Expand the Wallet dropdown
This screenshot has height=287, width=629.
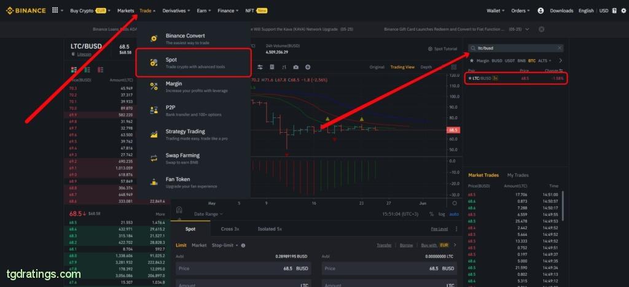[496, 11]
